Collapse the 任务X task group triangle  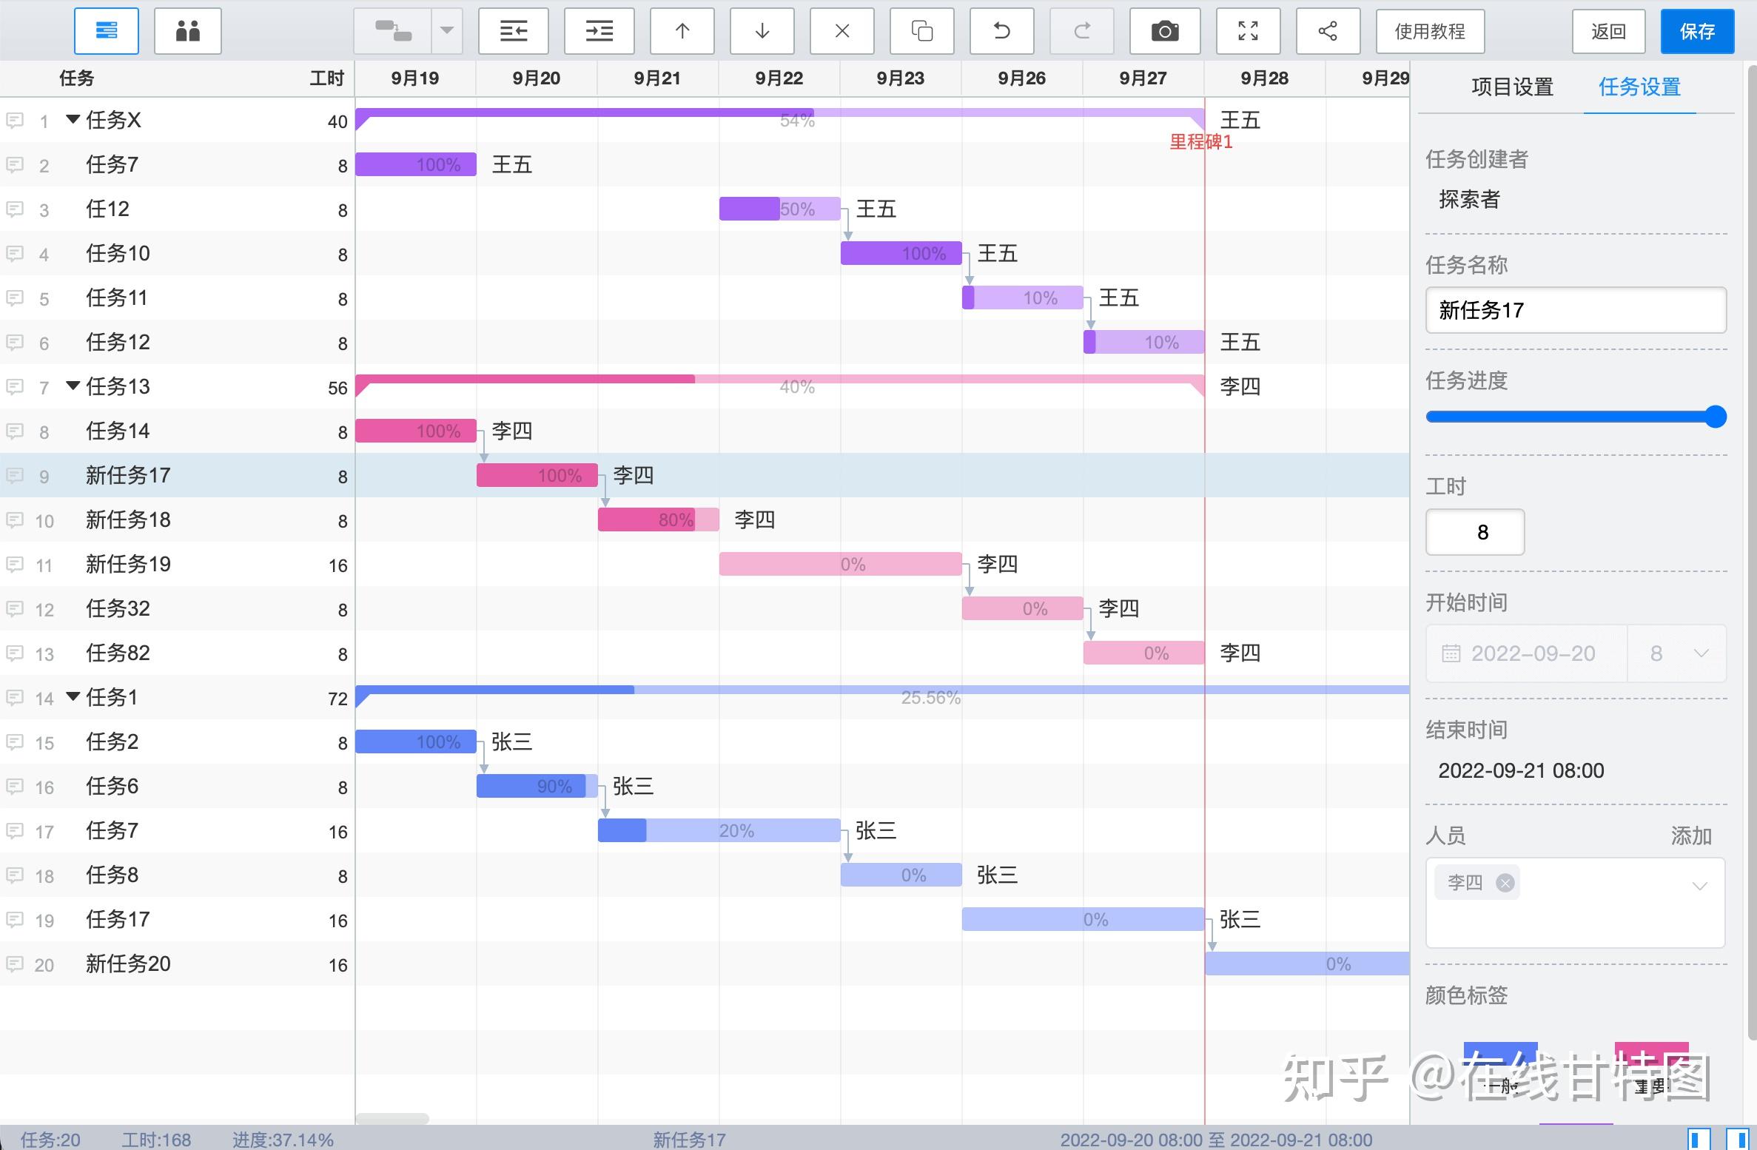[72, 120]
